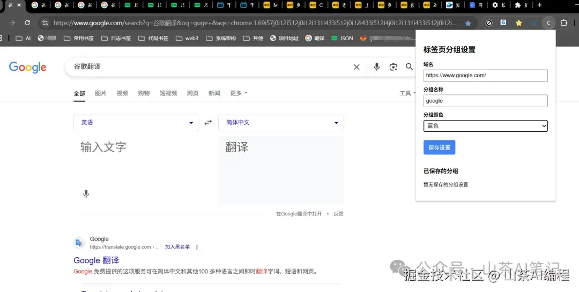This screenshot has width=579, height=292.
Task: Bookmark this page with blue star
Action: click(468, 23)
